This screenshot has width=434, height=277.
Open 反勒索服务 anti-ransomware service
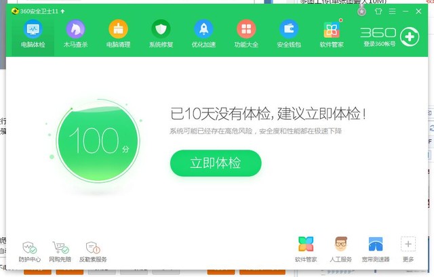[x=93, y=252]
